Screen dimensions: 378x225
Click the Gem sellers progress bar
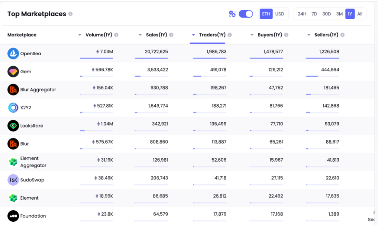point(323,76)
